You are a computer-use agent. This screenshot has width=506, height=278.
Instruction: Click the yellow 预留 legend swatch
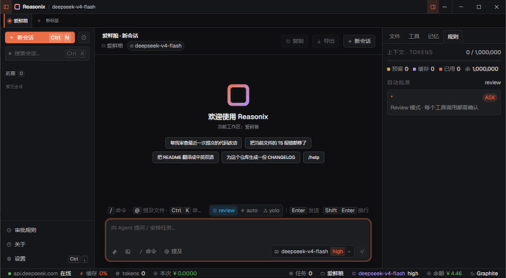389,69
